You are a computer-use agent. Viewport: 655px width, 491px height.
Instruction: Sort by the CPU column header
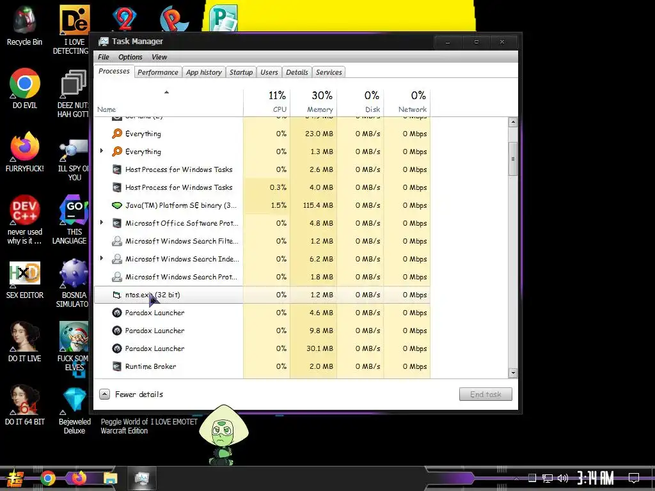(267, 102)
